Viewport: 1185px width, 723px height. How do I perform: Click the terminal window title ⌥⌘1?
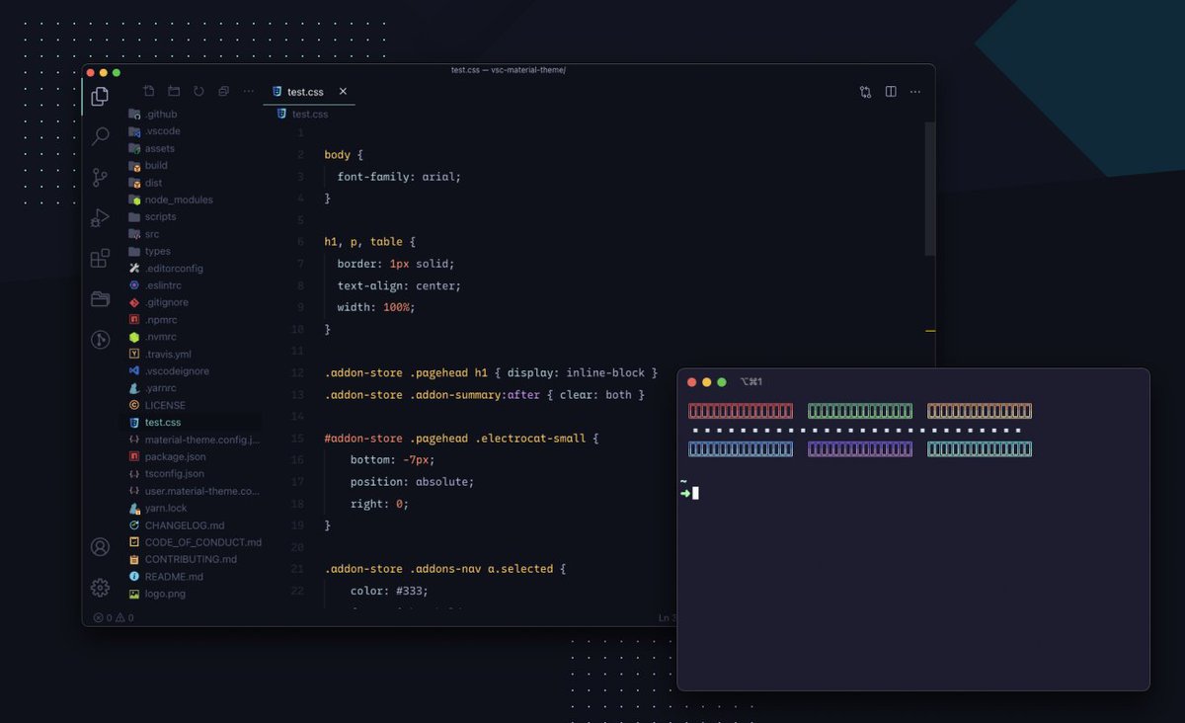(751, 382)
